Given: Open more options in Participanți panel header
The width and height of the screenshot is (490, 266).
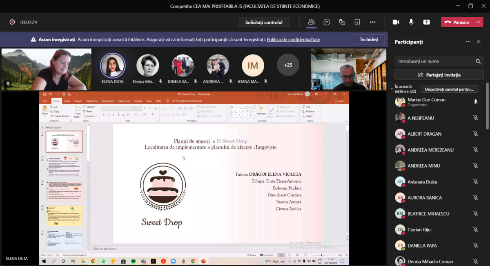Looking at the screenshot, I should tap(468, 42).
